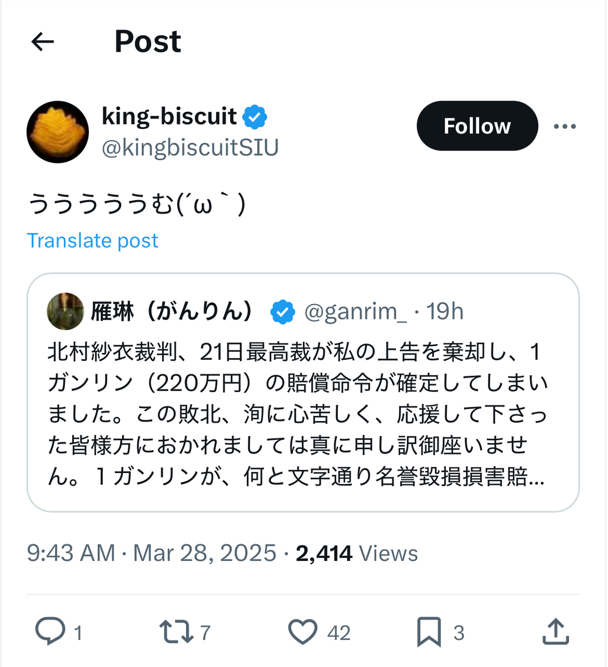
Task: Like the post with heart icon
Action: pyautogui.click(x=303, y=632)
